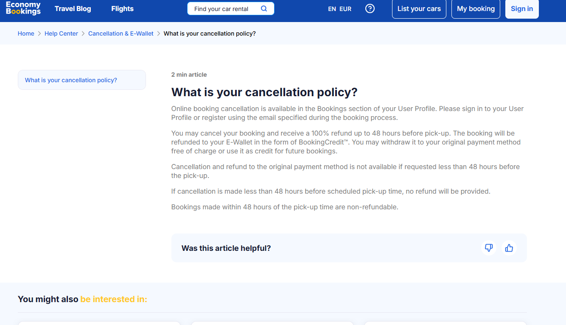Viewport: 566px width, 325px height.
Task: Click the Economy Bookings logo
Action: coord(23,8)
